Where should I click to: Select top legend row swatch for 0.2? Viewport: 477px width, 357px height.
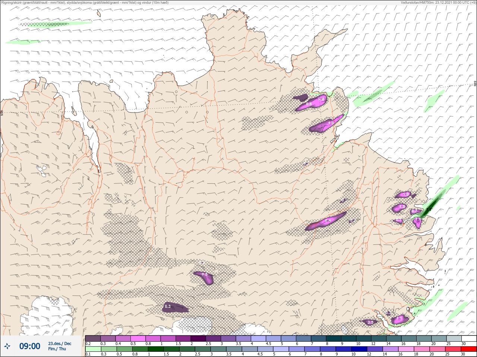[x=93, y=338]
